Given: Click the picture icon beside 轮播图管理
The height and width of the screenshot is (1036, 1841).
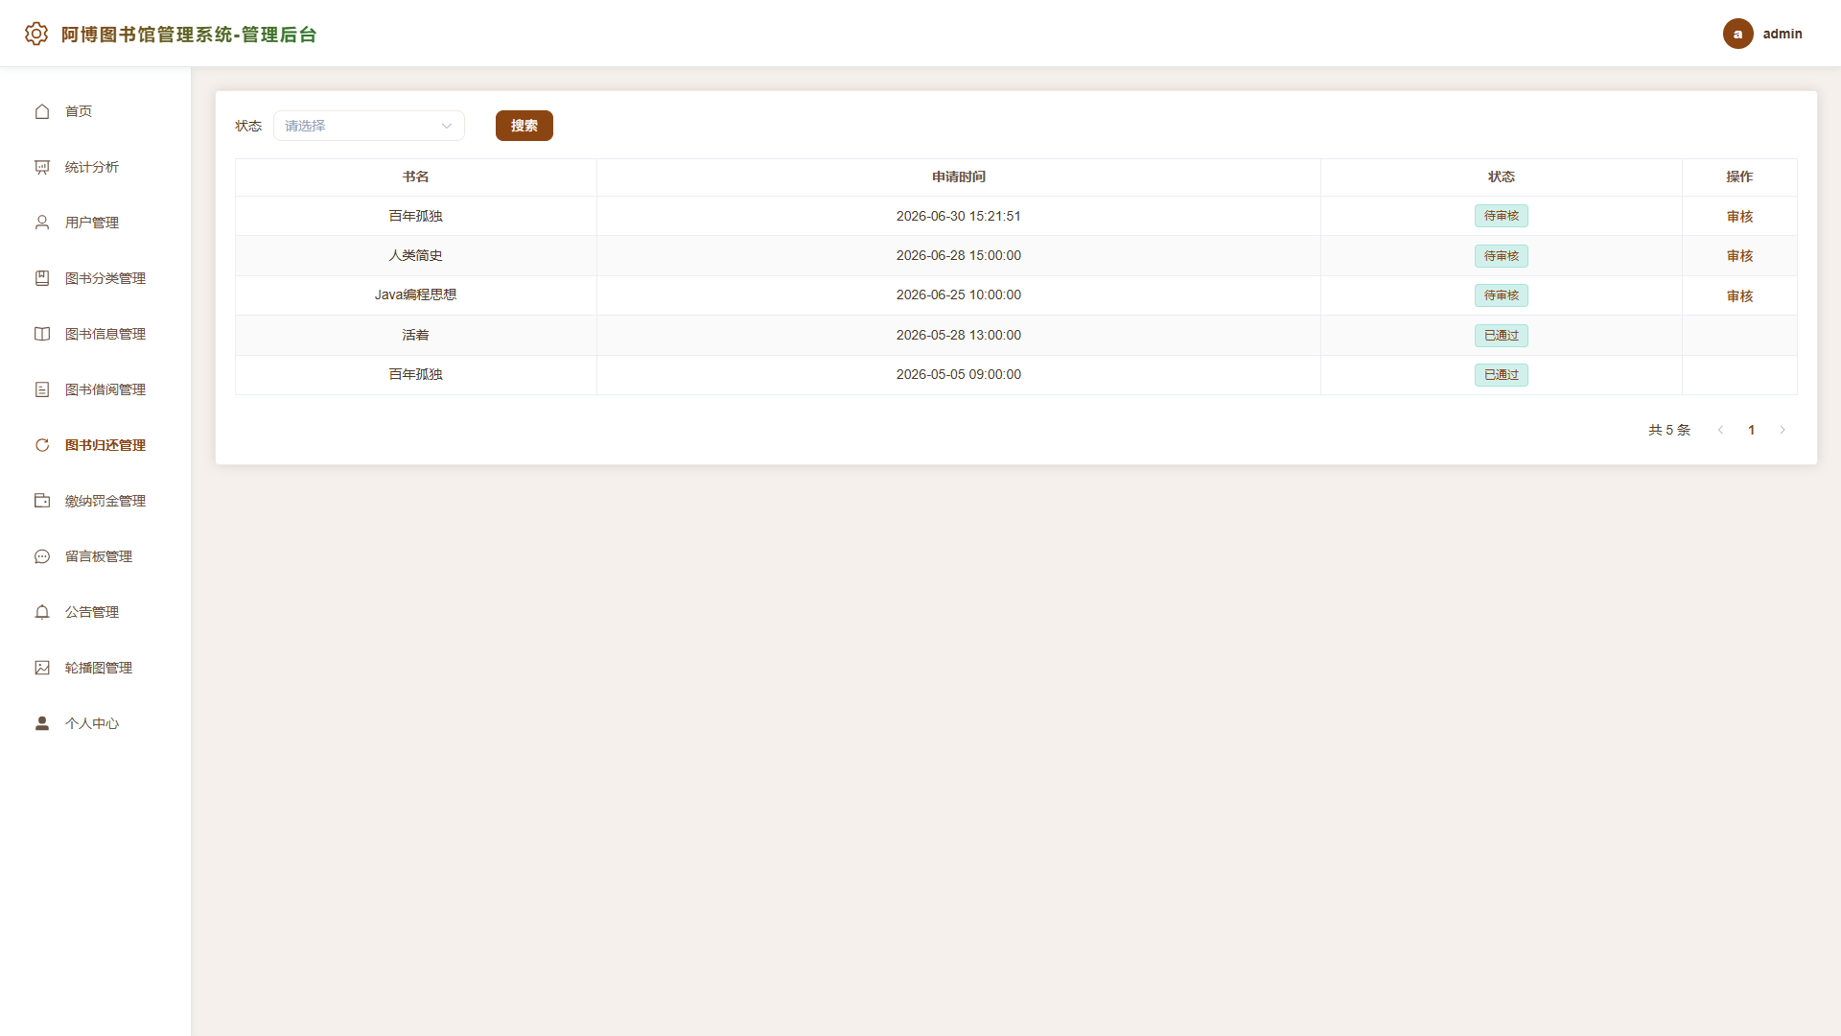Looking at the screenshot, I should tap(42, 668).
